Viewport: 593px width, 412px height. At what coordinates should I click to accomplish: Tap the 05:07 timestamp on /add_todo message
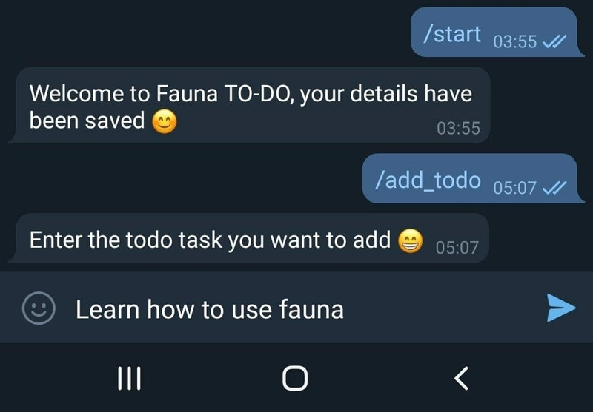[x=514, y=188]
